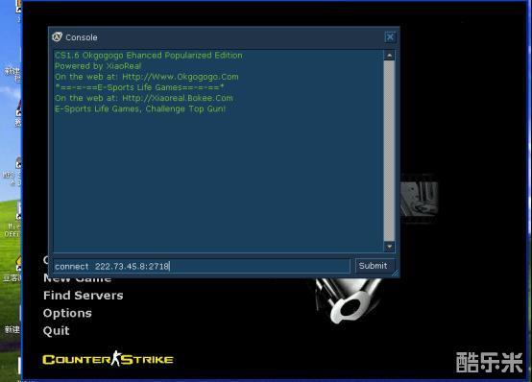
Task: Open the Options menu item
Action: [x=67, y=313]
